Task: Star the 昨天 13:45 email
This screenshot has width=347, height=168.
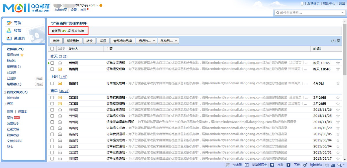Action: (338, 63)
